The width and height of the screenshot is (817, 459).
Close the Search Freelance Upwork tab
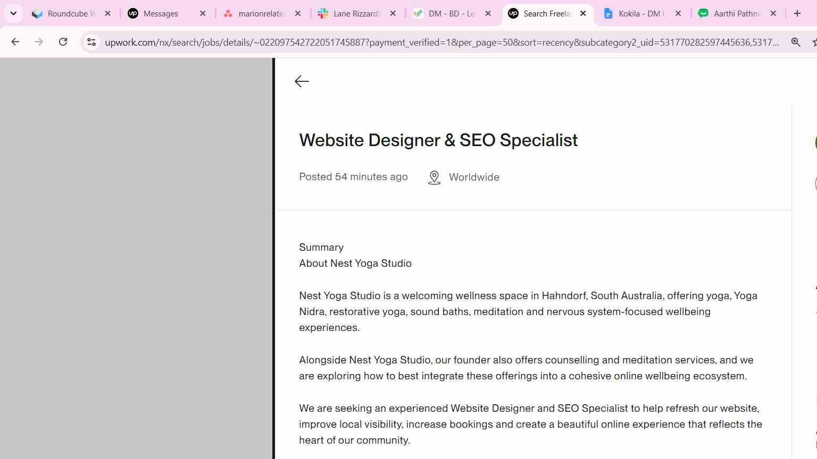(x=583, y=13)
